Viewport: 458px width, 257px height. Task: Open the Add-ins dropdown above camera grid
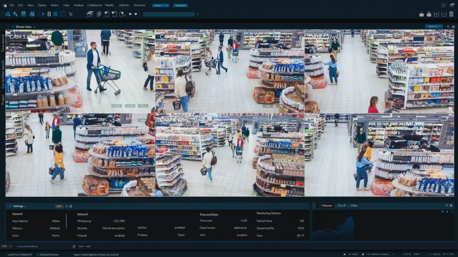click(x=434, y=27)
